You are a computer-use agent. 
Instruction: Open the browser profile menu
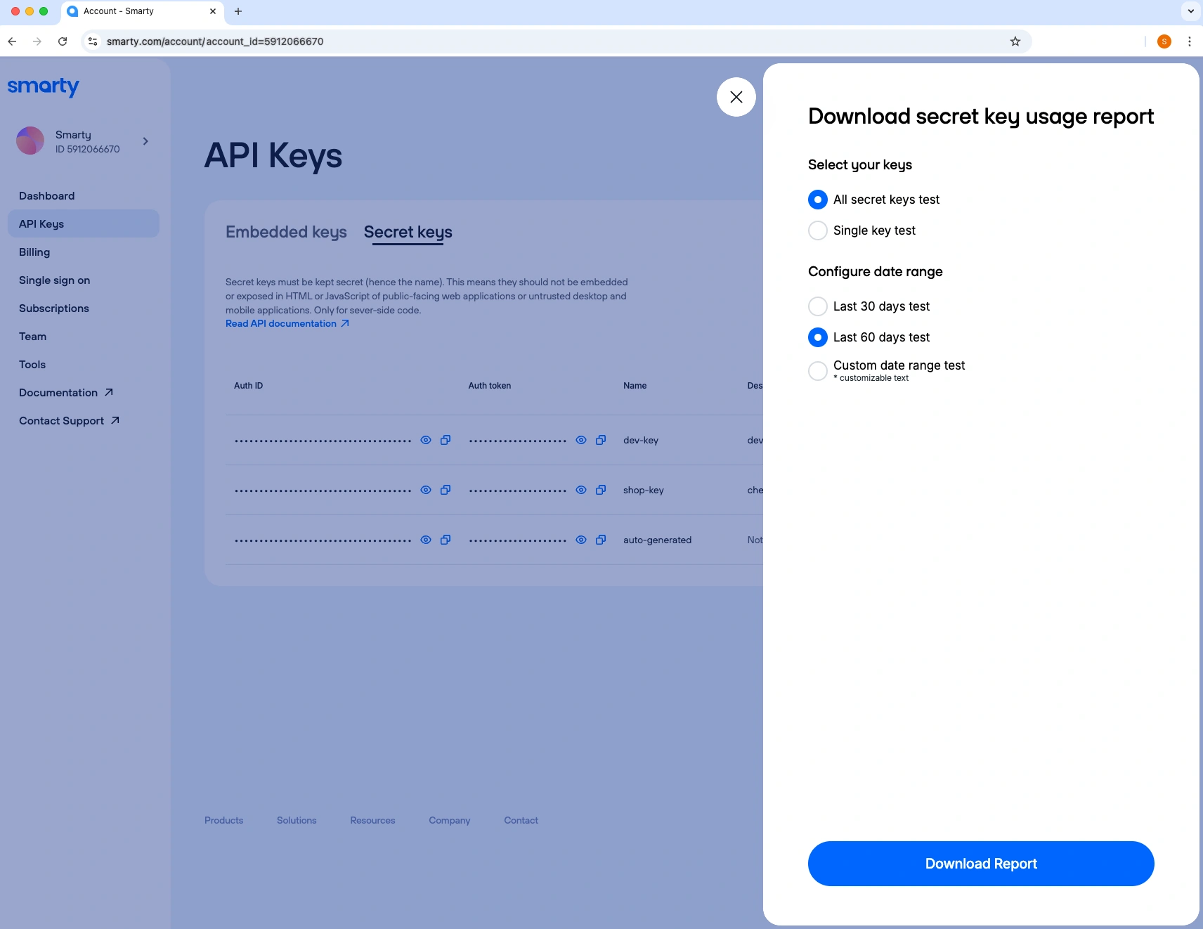tap(1164, 41)
